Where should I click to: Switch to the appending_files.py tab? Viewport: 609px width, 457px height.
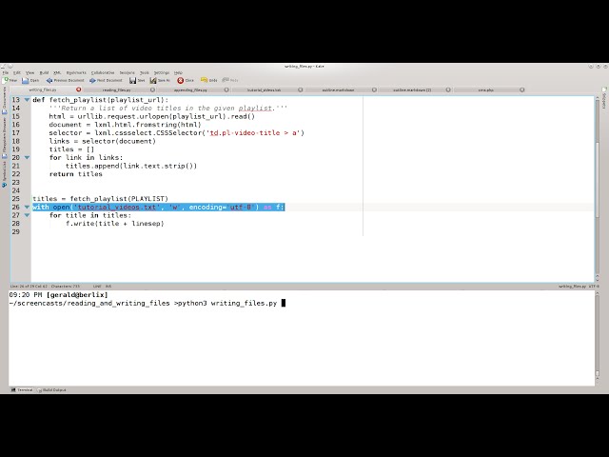pyautogui.click(x=190, y=89)
